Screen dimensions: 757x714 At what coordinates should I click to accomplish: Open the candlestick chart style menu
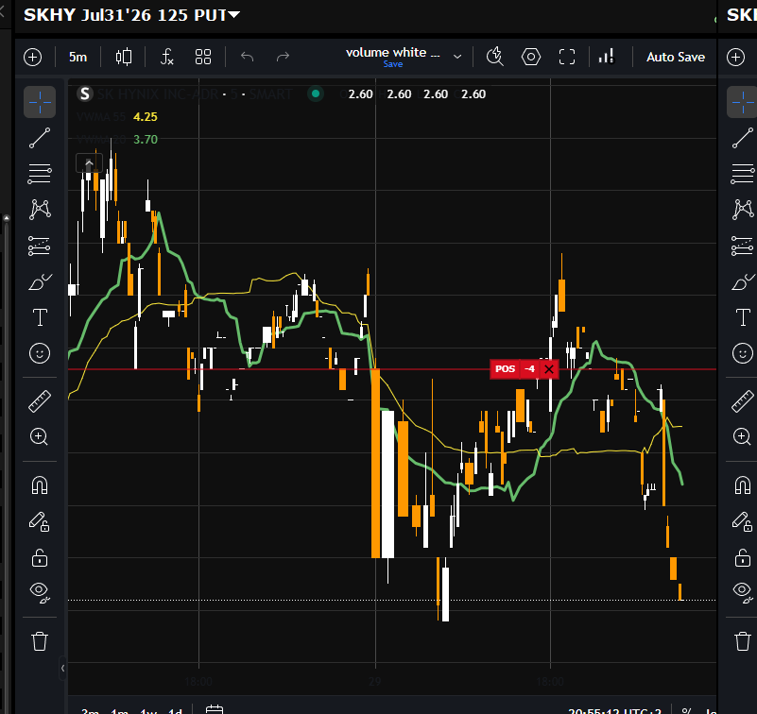pyautogui.click(x=124, y=57)
